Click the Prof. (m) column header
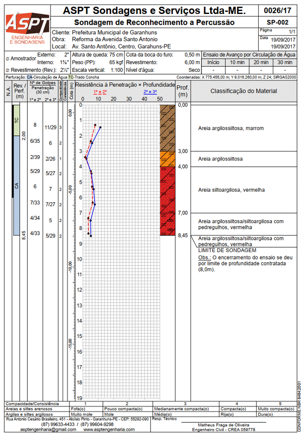This screenshot has width=301, height=435. (x=182, y=91)
